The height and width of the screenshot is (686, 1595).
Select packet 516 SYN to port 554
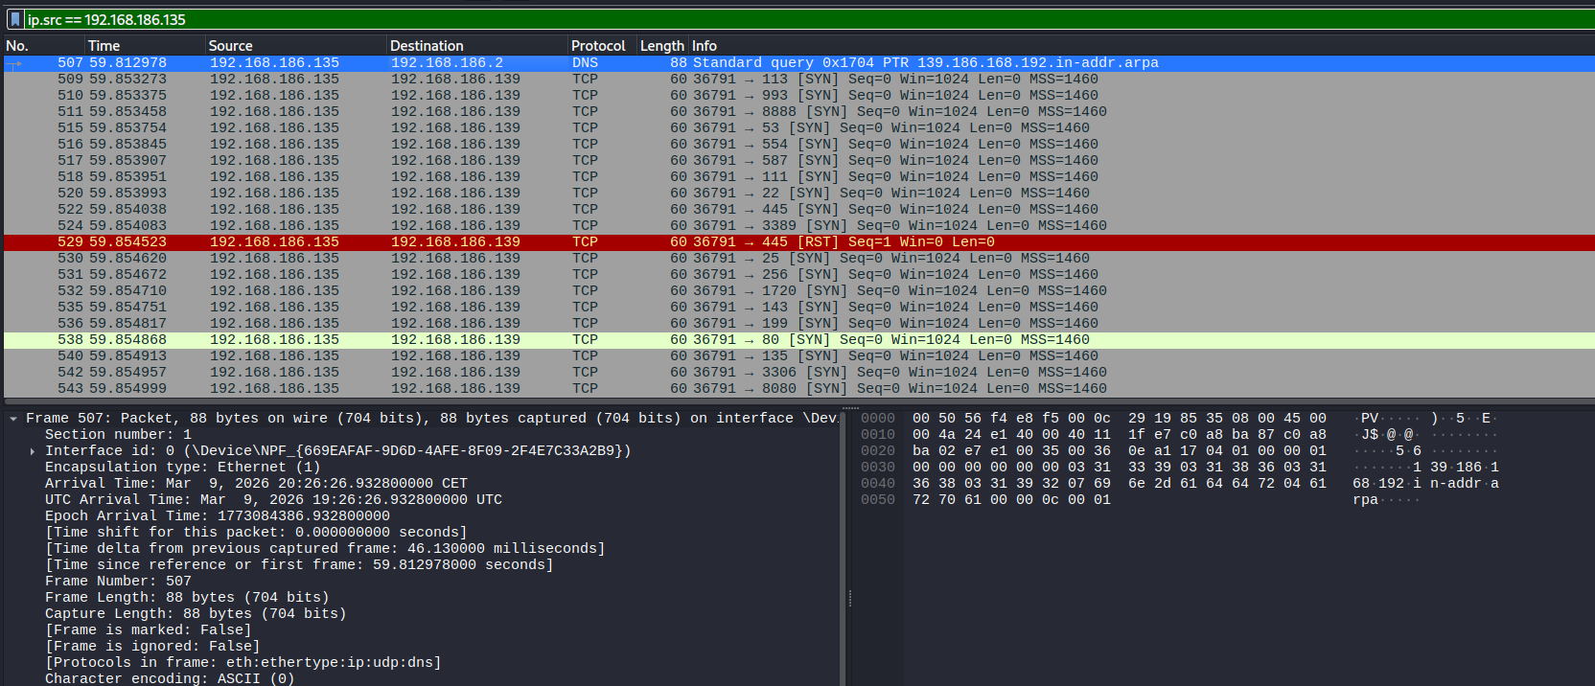coord(799,144)
